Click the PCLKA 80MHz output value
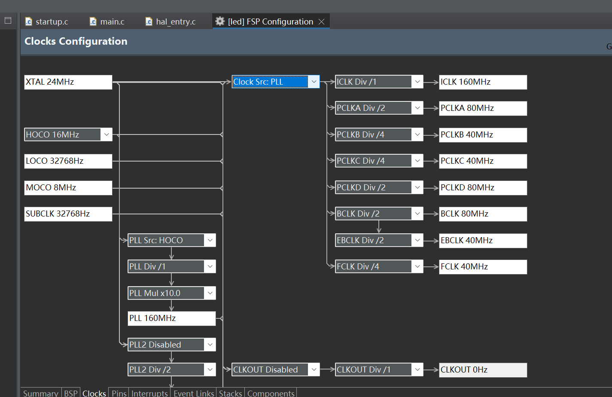This screenshot has height=397, width=612. click(483, 108)
